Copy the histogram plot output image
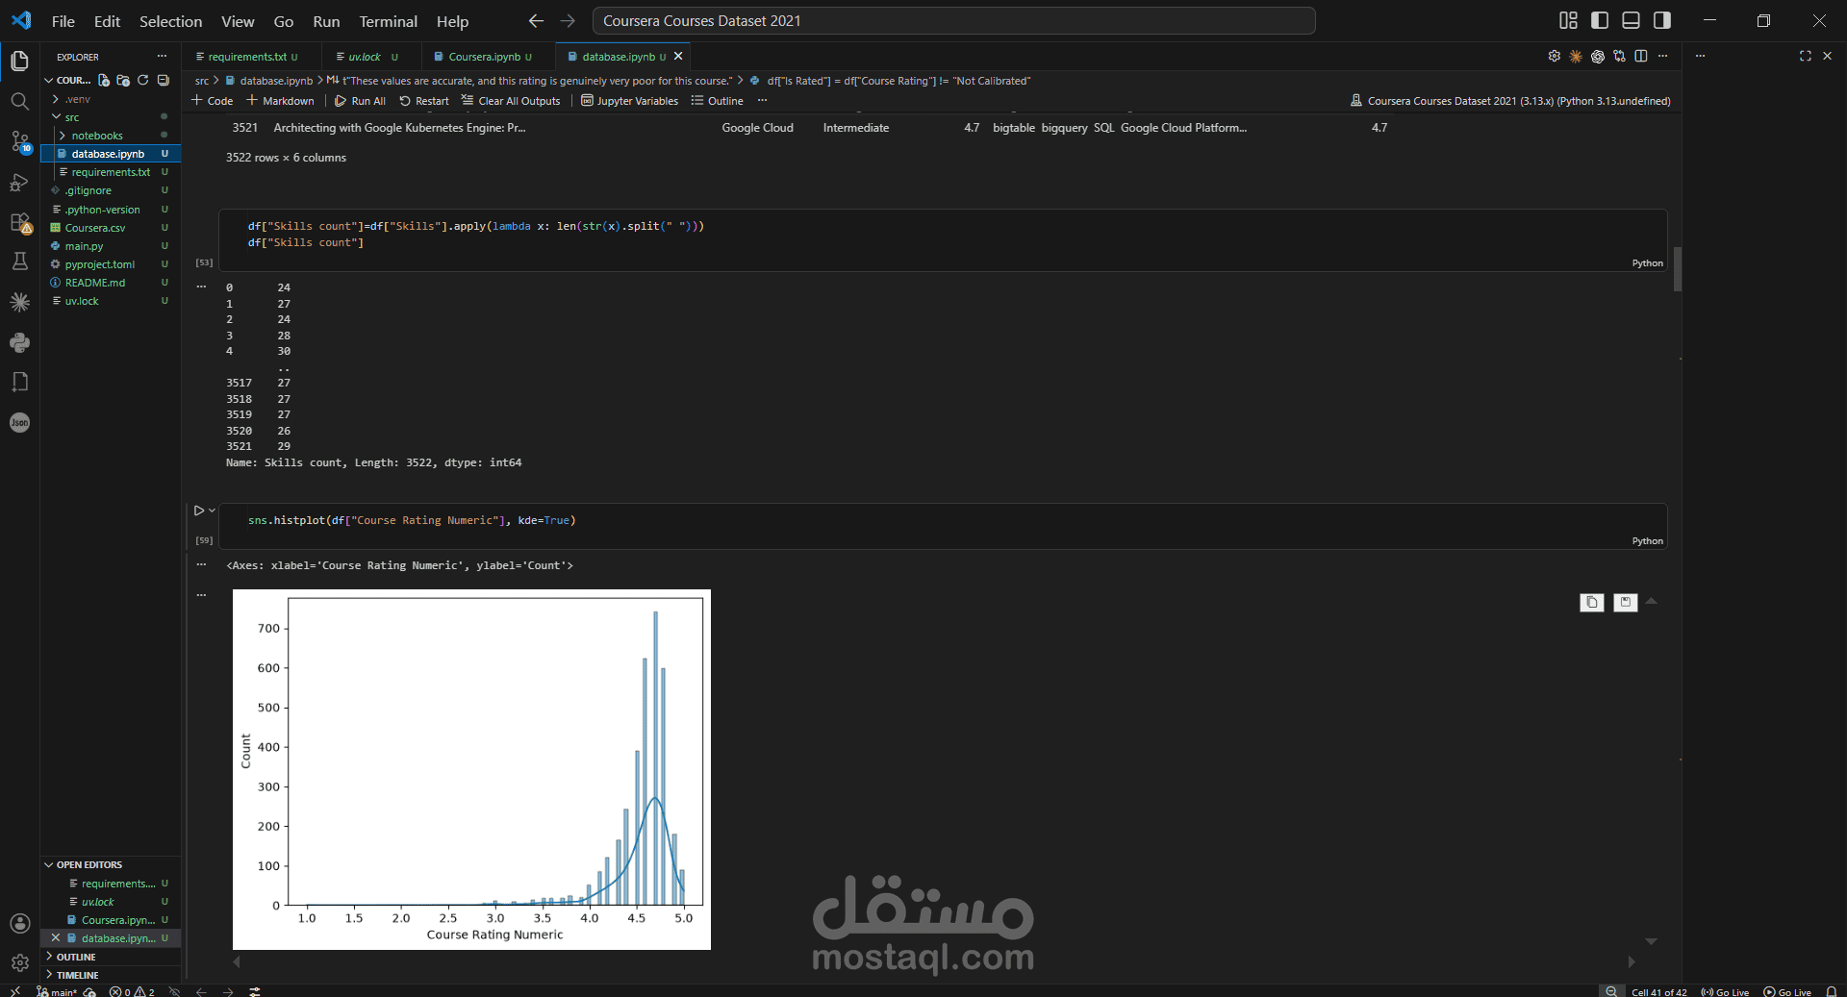Screen dimensions: 1847x997 pyautogui.click(x=1592, y=602)
